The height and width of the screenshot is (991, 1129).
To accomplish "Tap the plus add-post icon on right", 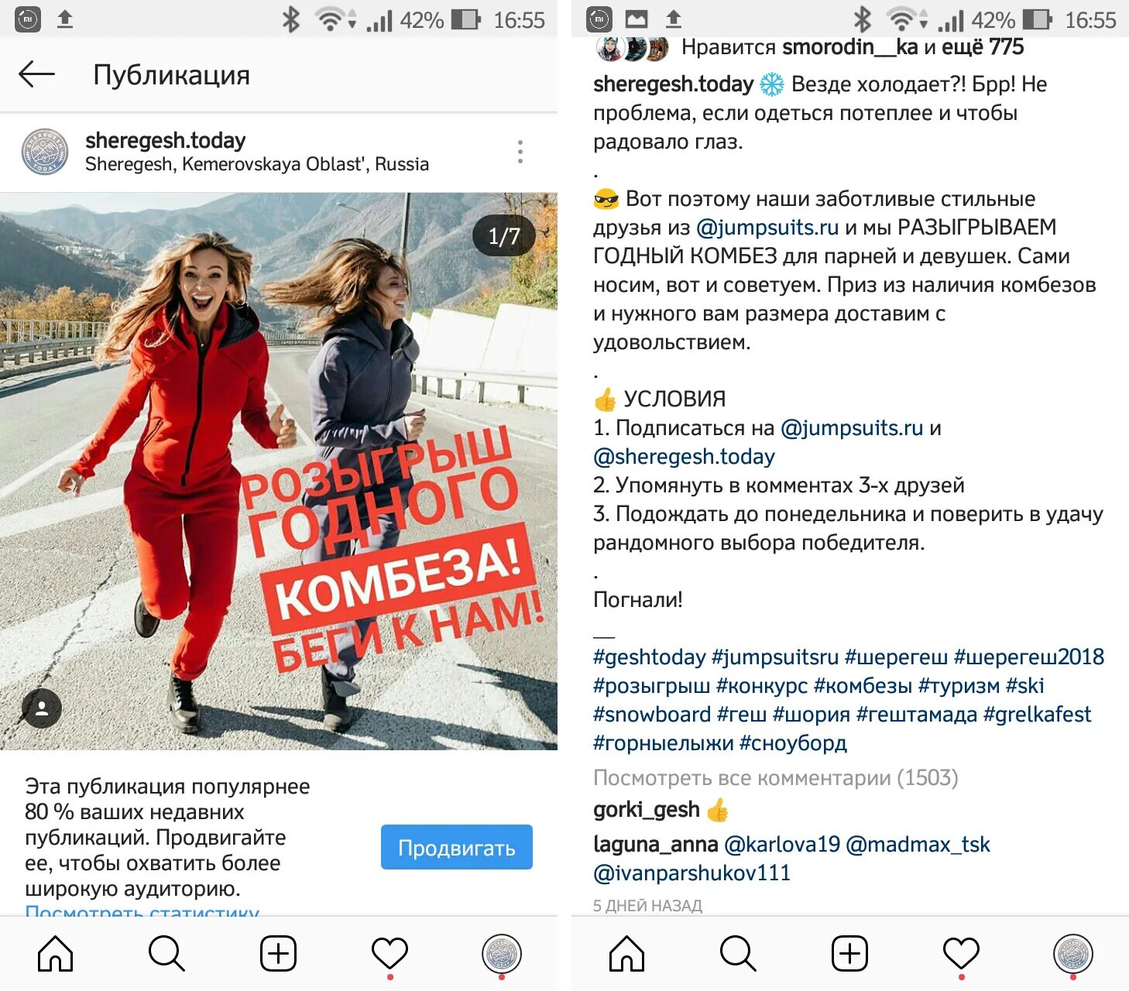I will coord(849,953).
